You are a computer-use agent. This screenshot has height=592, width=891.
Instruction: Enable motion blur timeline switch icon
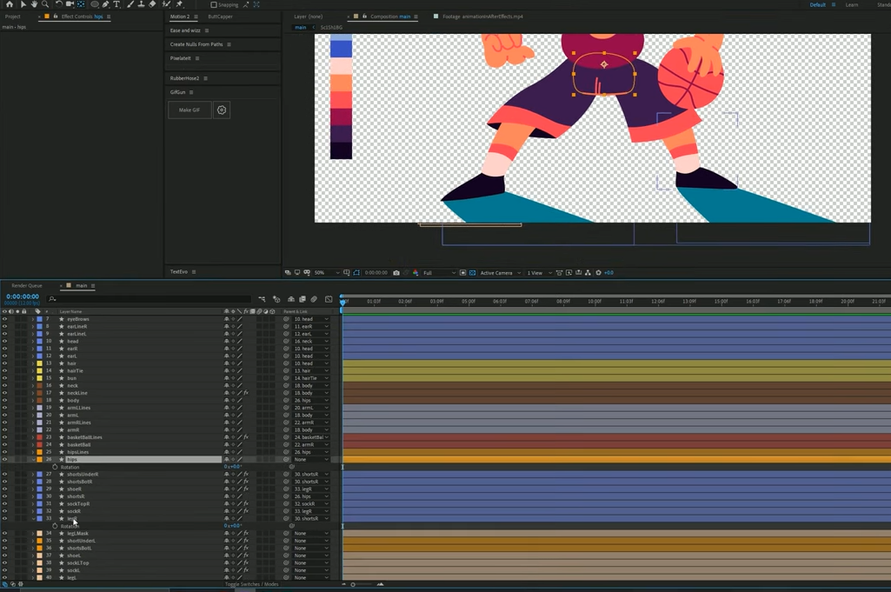coord(314,299)
